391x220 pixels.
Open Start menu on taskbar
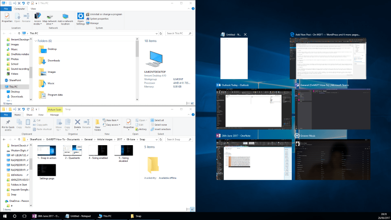point(5,216)
